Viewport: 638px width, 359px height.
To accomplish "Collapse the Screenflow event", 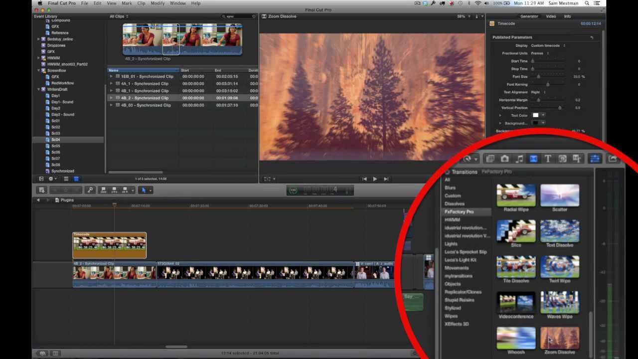I will coord(38,70).
